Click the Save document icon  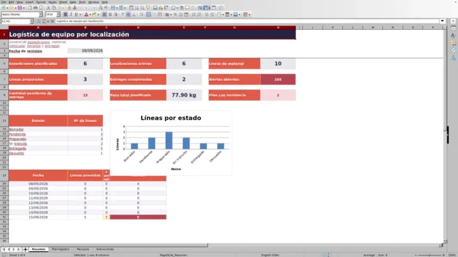click(20, 8)
